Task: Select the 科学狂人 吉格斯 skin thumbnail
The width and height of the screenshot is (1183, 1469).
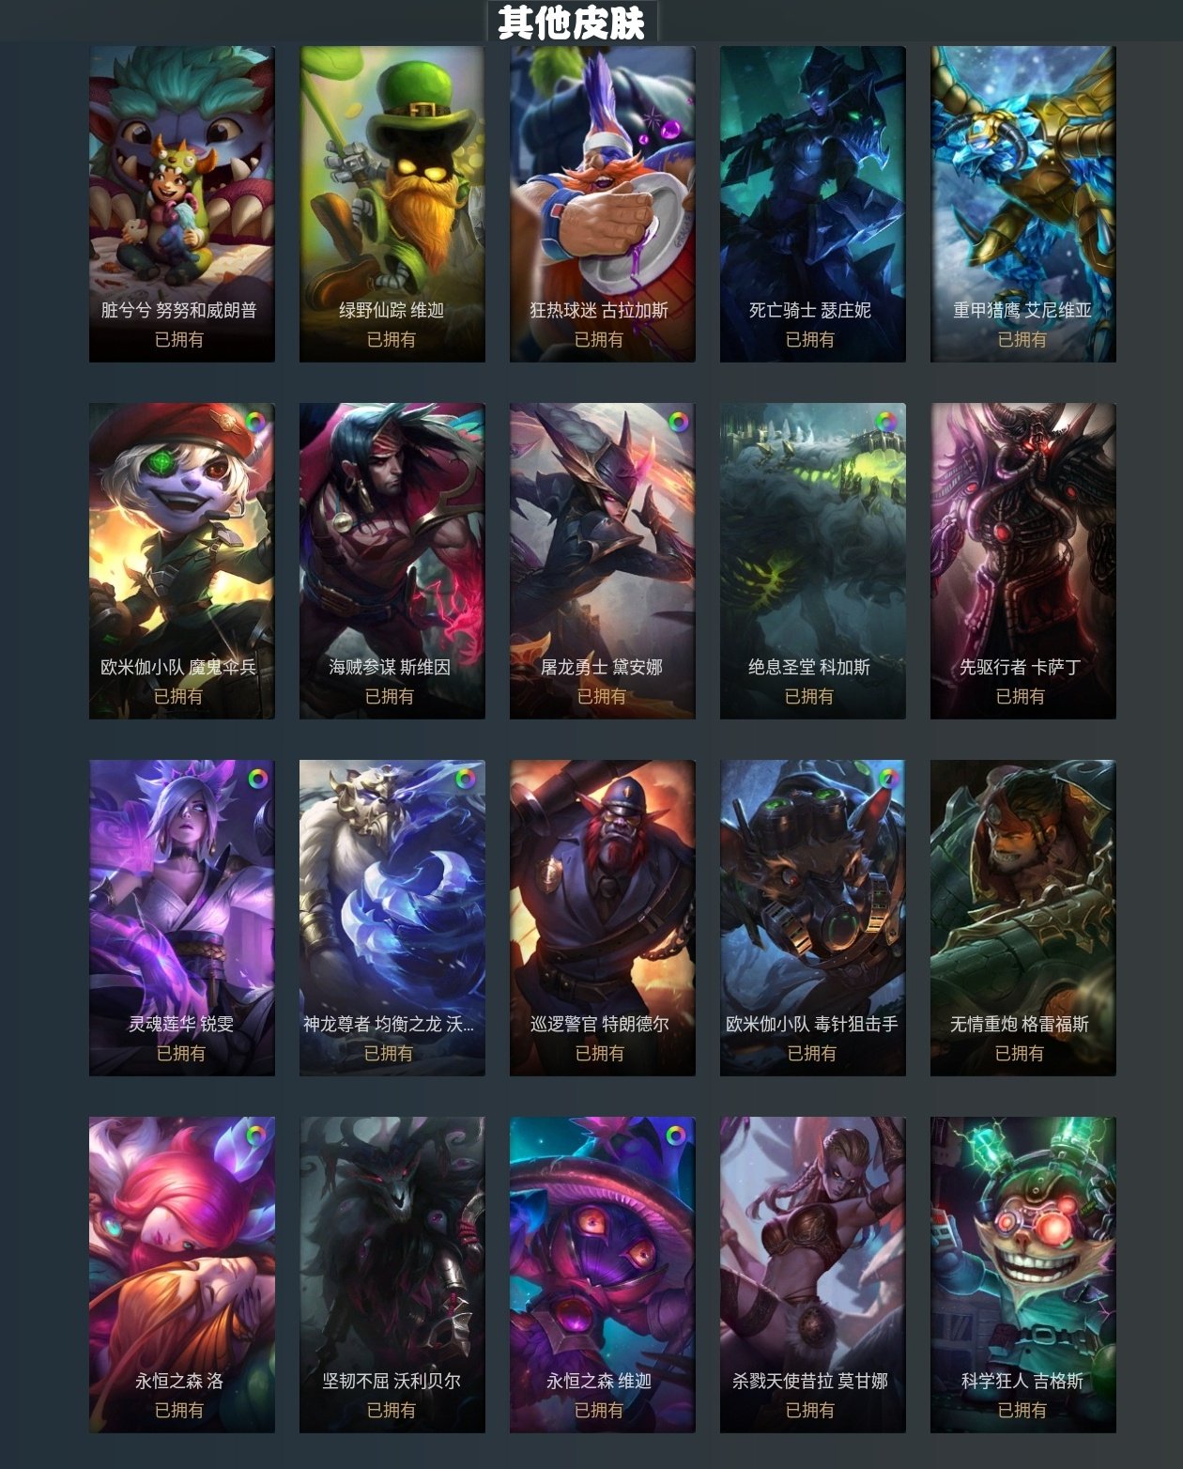Action: click(x=1023, y=1275)
